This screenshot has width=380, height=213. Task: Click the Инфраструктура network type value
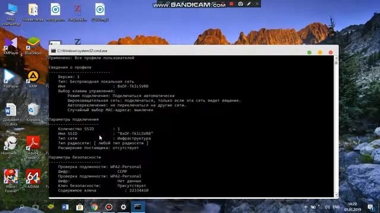click(134, 138)
